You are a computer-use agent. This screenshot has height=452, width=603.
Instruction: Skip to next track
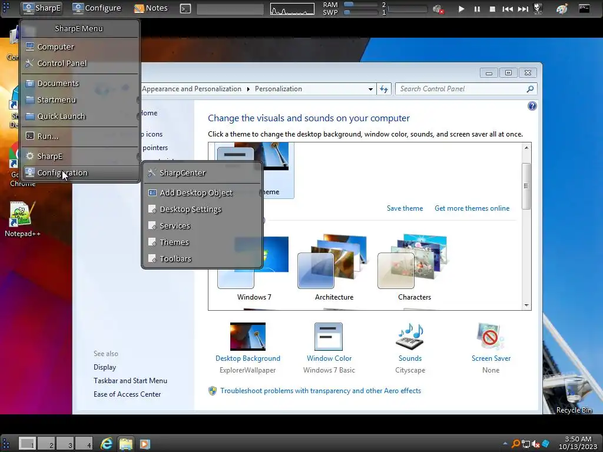pyautogui.click(x=523, y=9)
